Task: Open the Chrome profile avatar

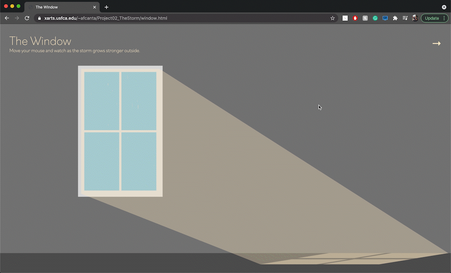Action: pyautogui.click(x=415, y=18)
